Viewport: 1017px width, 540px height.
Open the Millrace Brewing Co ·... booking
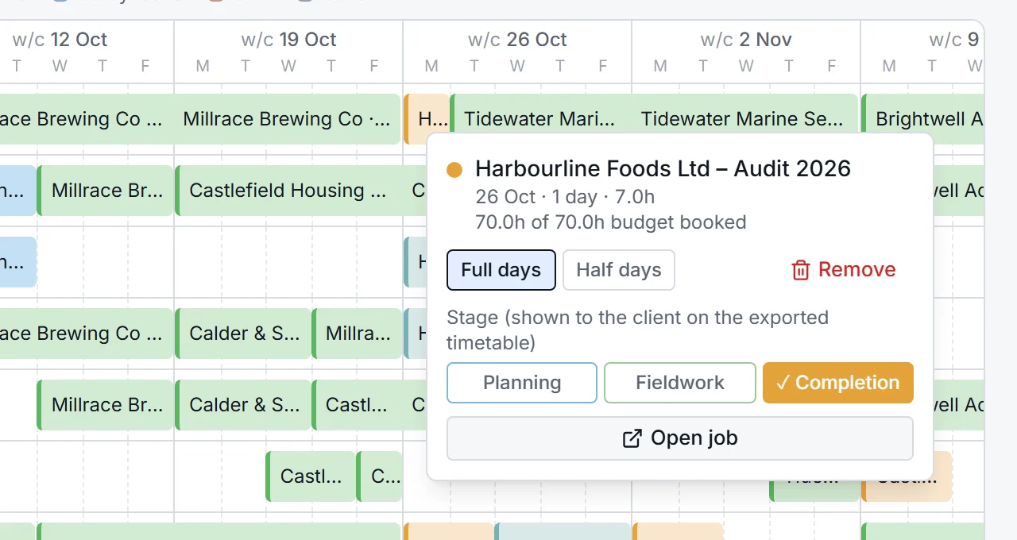point(287,119)
